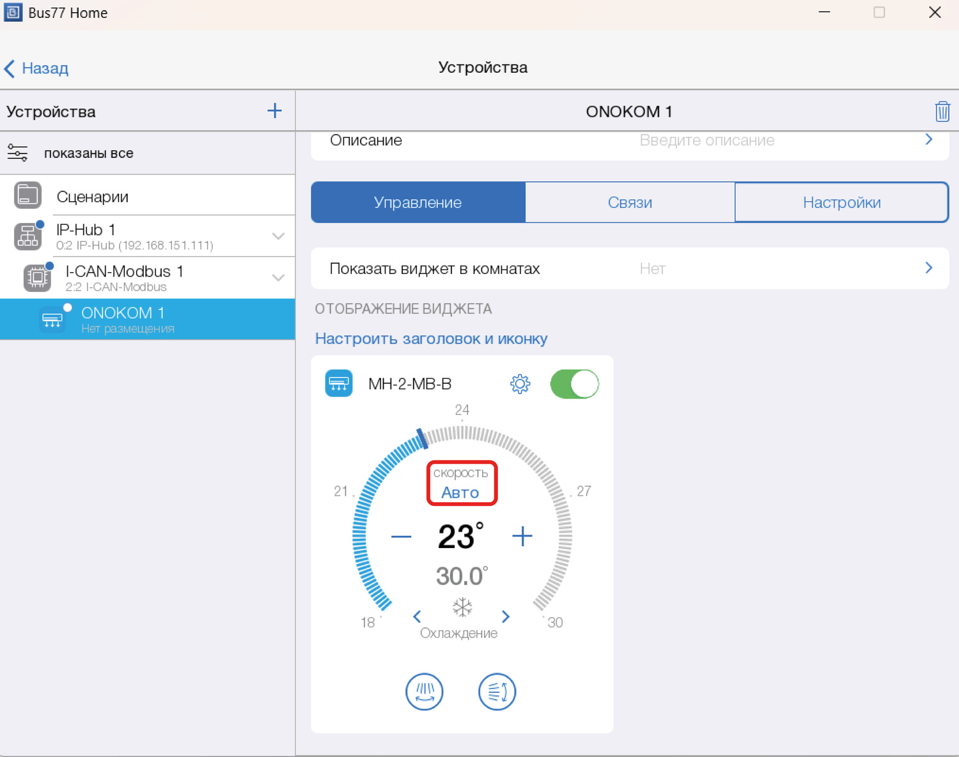Collapse the I-CAN-Modbus 1 tree node
Image resolution: width=959 pixels, height=757 pixels.
(278, 278)
